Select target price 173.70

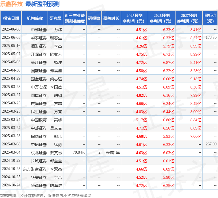pos(211,37)
